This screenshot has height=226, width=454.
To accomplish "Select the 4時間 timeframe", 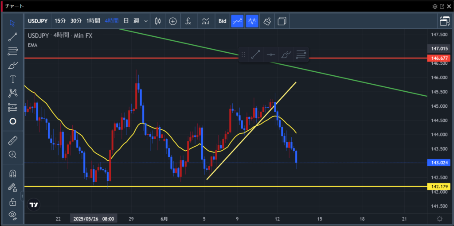I will coord(111,21).
